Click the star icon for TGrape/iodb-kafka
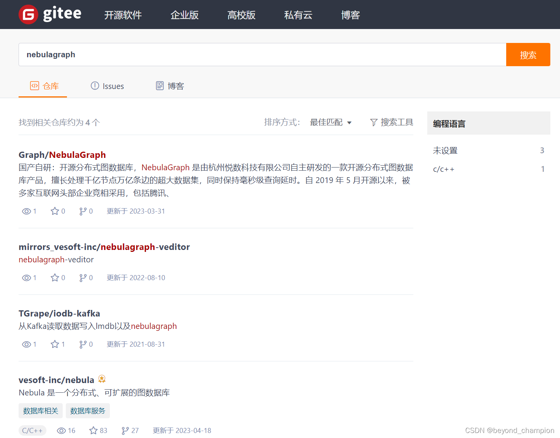The image size is (560, 438). pos(55,344)
